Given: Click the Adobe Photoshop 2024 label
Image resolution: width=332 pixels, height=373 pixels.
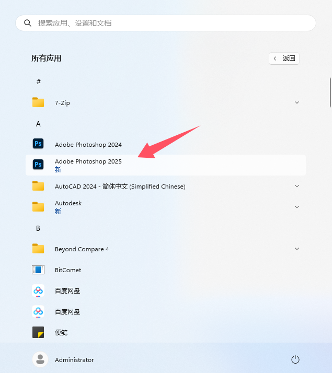Looking at the screenshot, I should coord(88,145).
